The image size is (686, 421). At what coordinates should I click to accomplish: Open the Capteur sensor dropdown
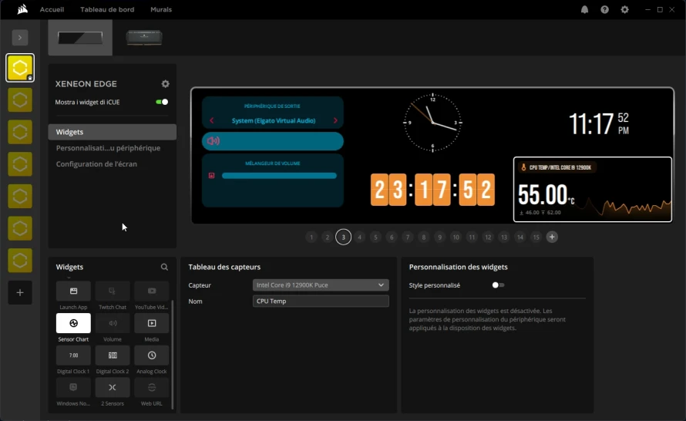point(321,285)
